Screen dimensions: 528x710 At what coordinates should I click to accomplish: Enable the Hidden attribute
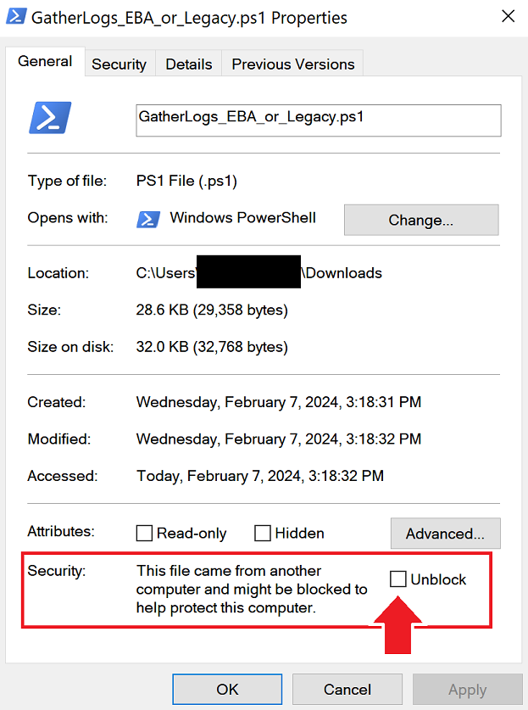(x=263, y=533)
